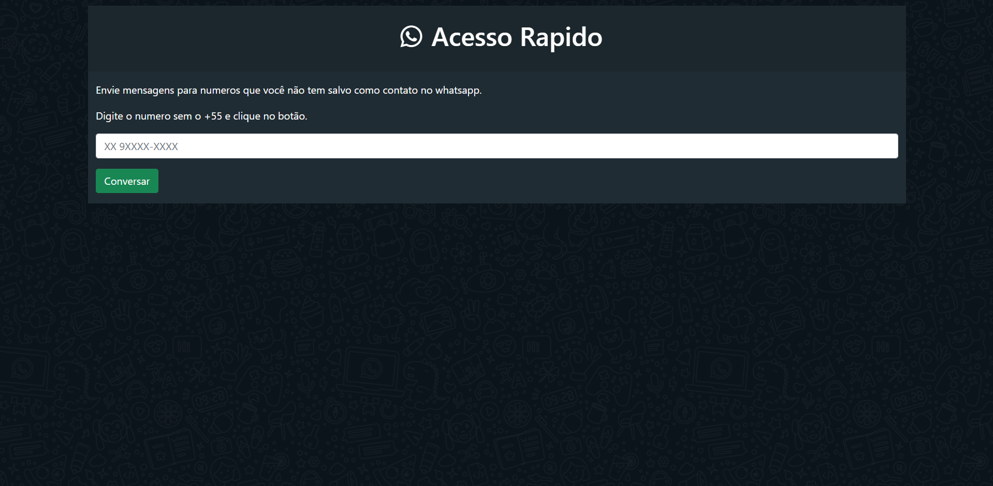Click the Acesso Rapido title text
Screen dimensions: 993x486
[x=516, y=37]
